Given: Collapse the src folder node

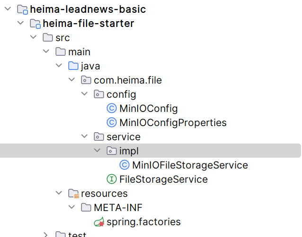Looking at the screenshot, I should [x=34, y=38].
